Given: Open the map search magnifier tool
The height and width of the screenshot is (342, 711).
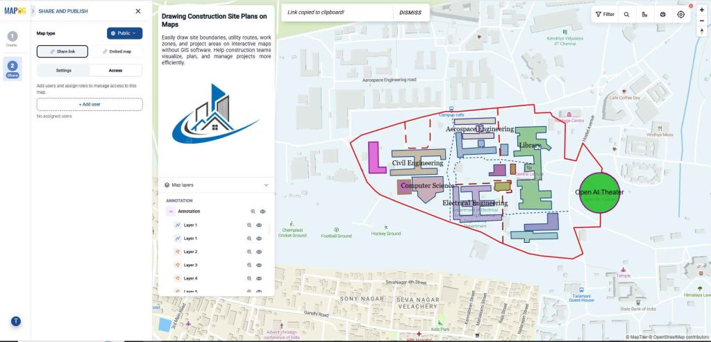Looking at the screenshot, I should pos(626,15).
